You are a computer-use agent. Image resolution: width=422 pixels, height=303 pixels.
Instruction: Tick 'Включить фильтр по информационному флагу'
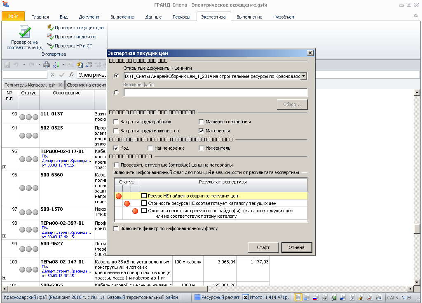tap(116, 228)
